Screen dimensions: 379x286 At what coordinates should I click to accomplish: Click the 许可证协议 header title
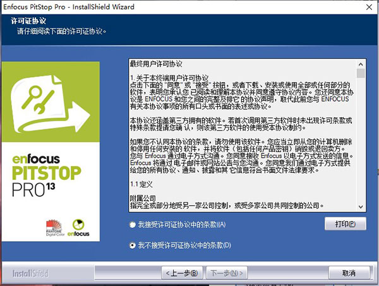tap(28, 21)
